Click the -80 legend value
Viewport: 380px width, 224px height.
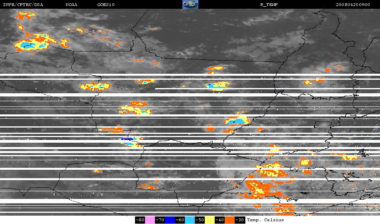tap(140, 220)
